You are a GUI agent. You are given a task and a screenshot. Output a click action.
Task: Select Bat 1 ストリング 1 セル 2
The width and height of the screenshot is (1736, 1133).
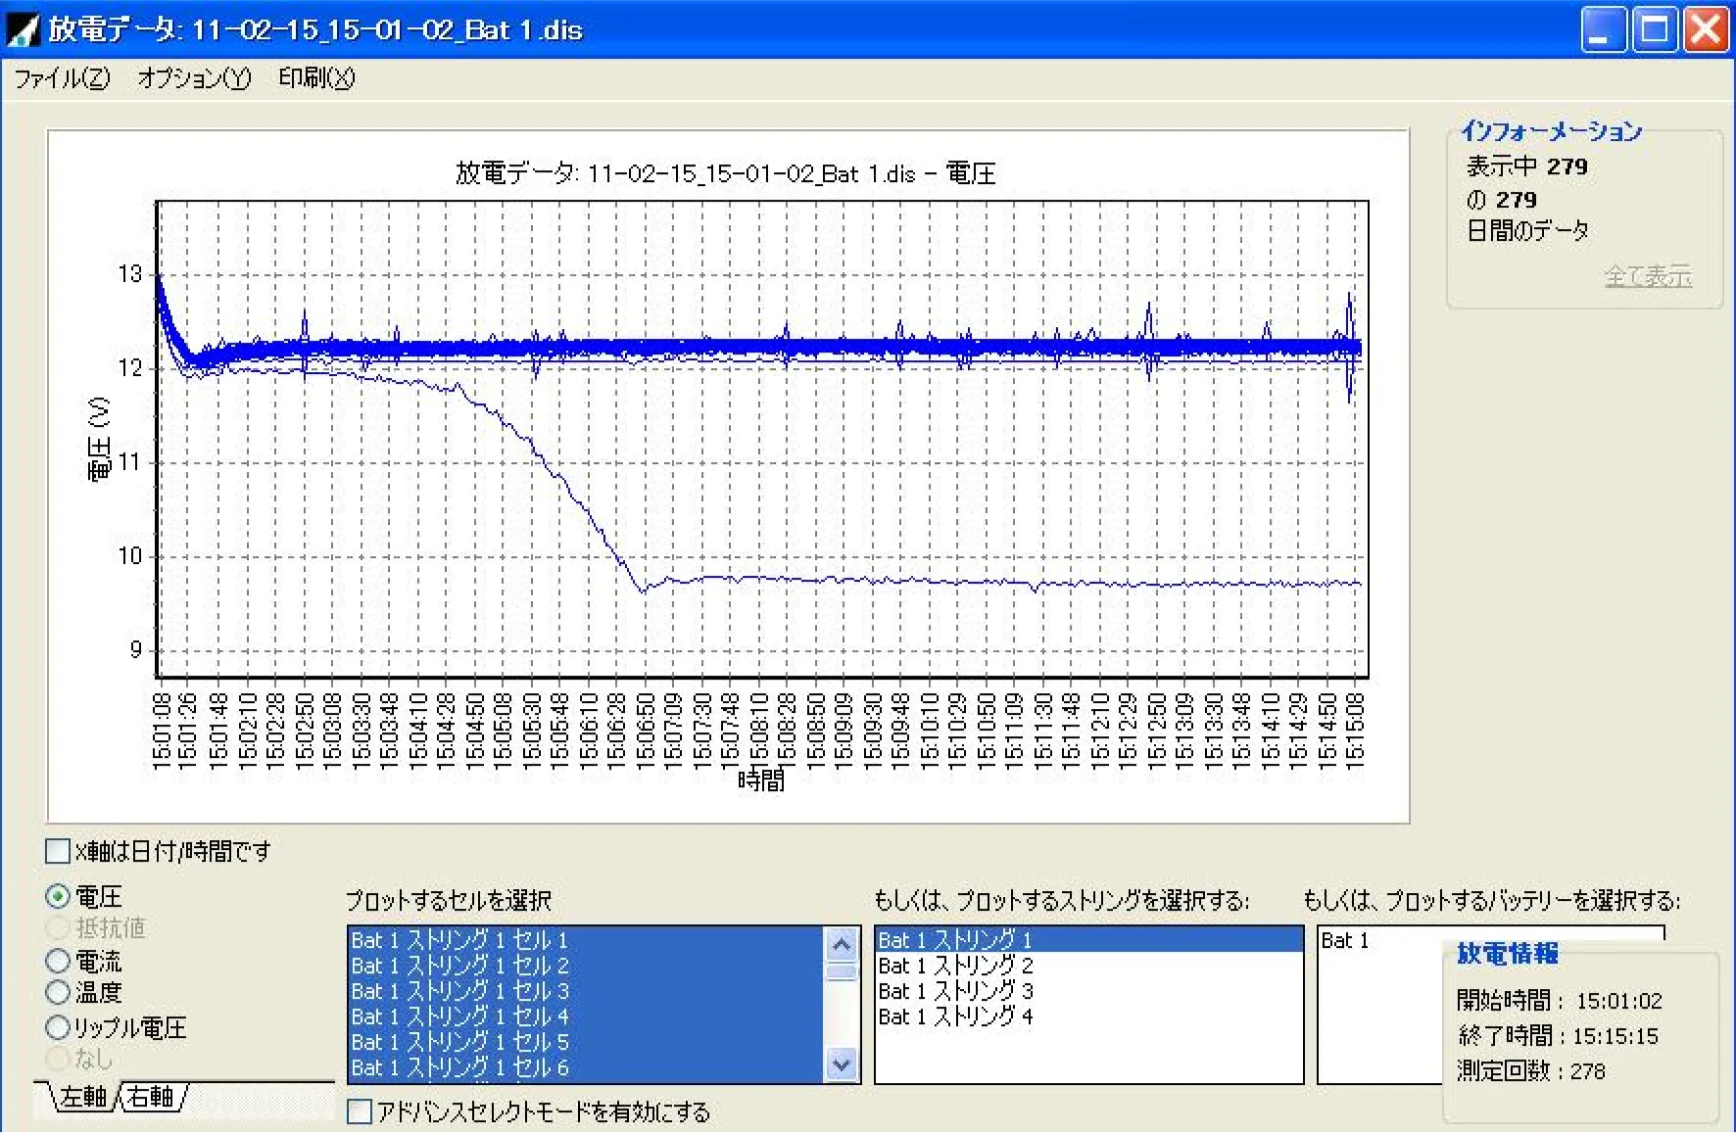(587, 966)
